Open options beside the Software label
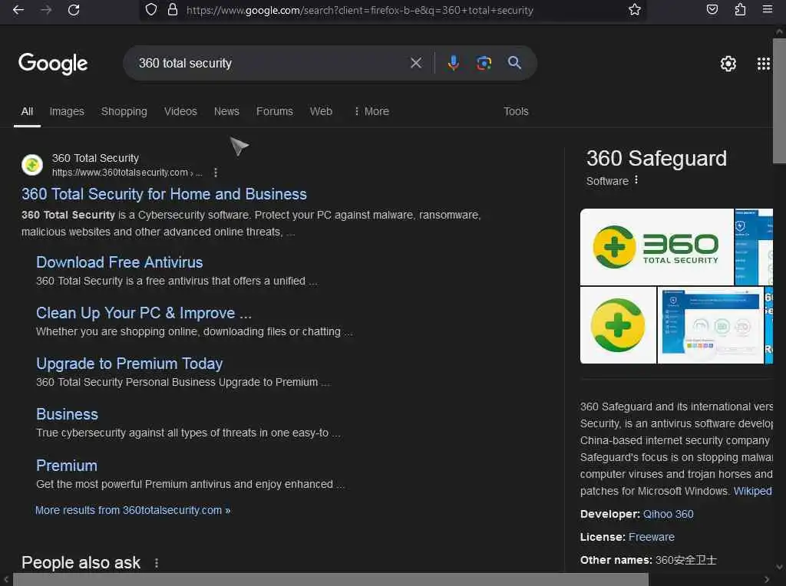Image resolution: width=786 pixels, height=586 pixels. [636, 181]
